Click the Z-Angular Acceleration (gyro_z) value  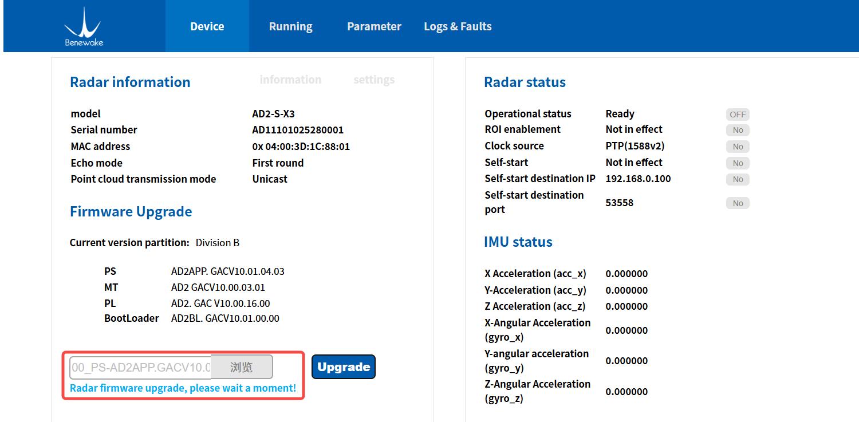[x=626, y=392]
